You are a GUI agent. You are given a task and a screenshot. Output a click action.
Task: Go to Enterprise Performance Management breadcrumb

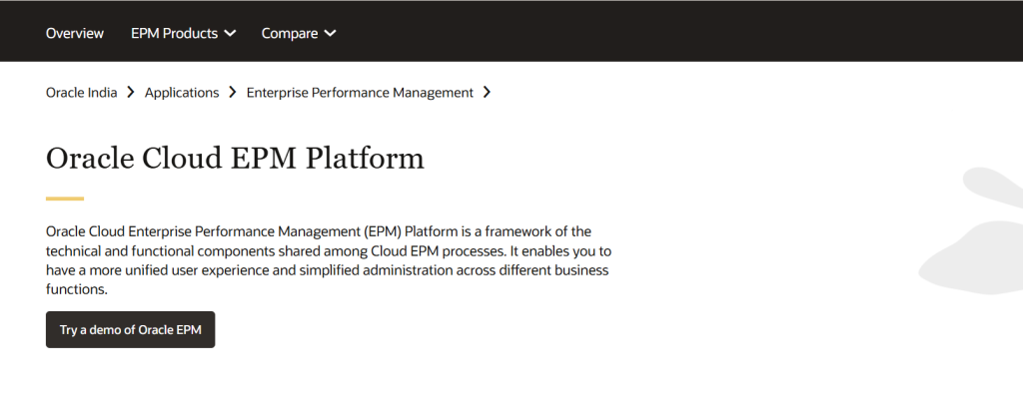coord(360,93)
